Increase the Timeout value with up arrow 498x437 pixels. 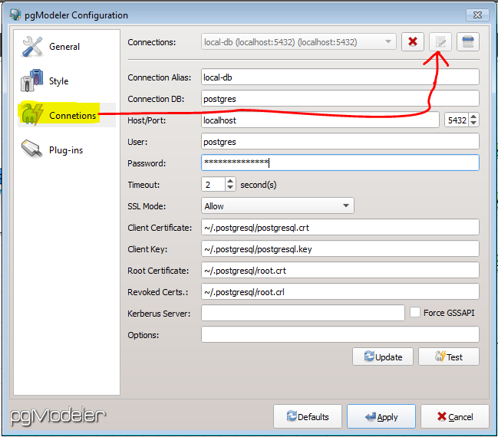coord(230,181)
